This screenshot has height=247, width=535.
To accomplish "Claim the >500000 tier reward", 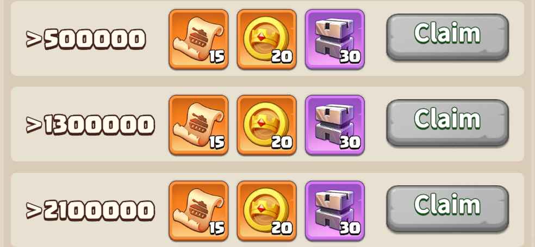I will (x=447, y=37).
